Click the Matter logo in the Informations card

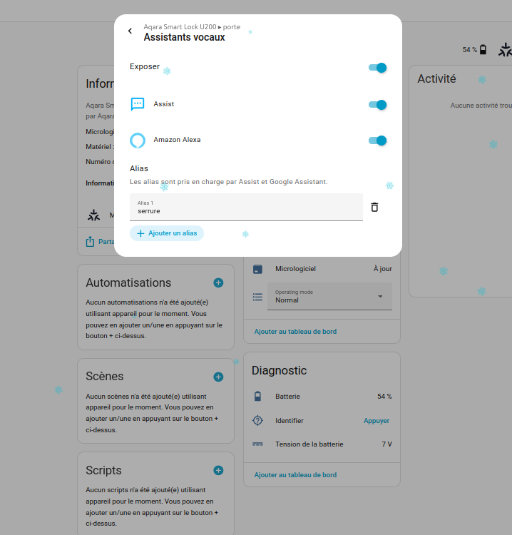click(93, 215)
